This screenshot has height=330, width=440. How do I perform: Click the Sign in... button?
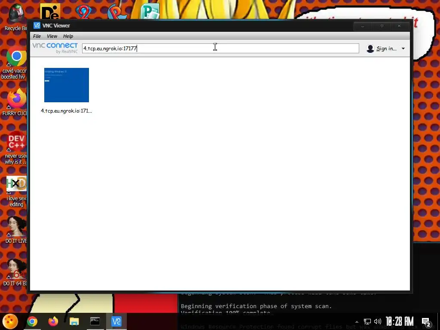382,49
